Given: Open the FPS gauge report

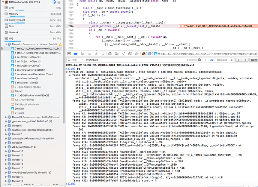Looking at the screenshot, I should click(33, 39).
